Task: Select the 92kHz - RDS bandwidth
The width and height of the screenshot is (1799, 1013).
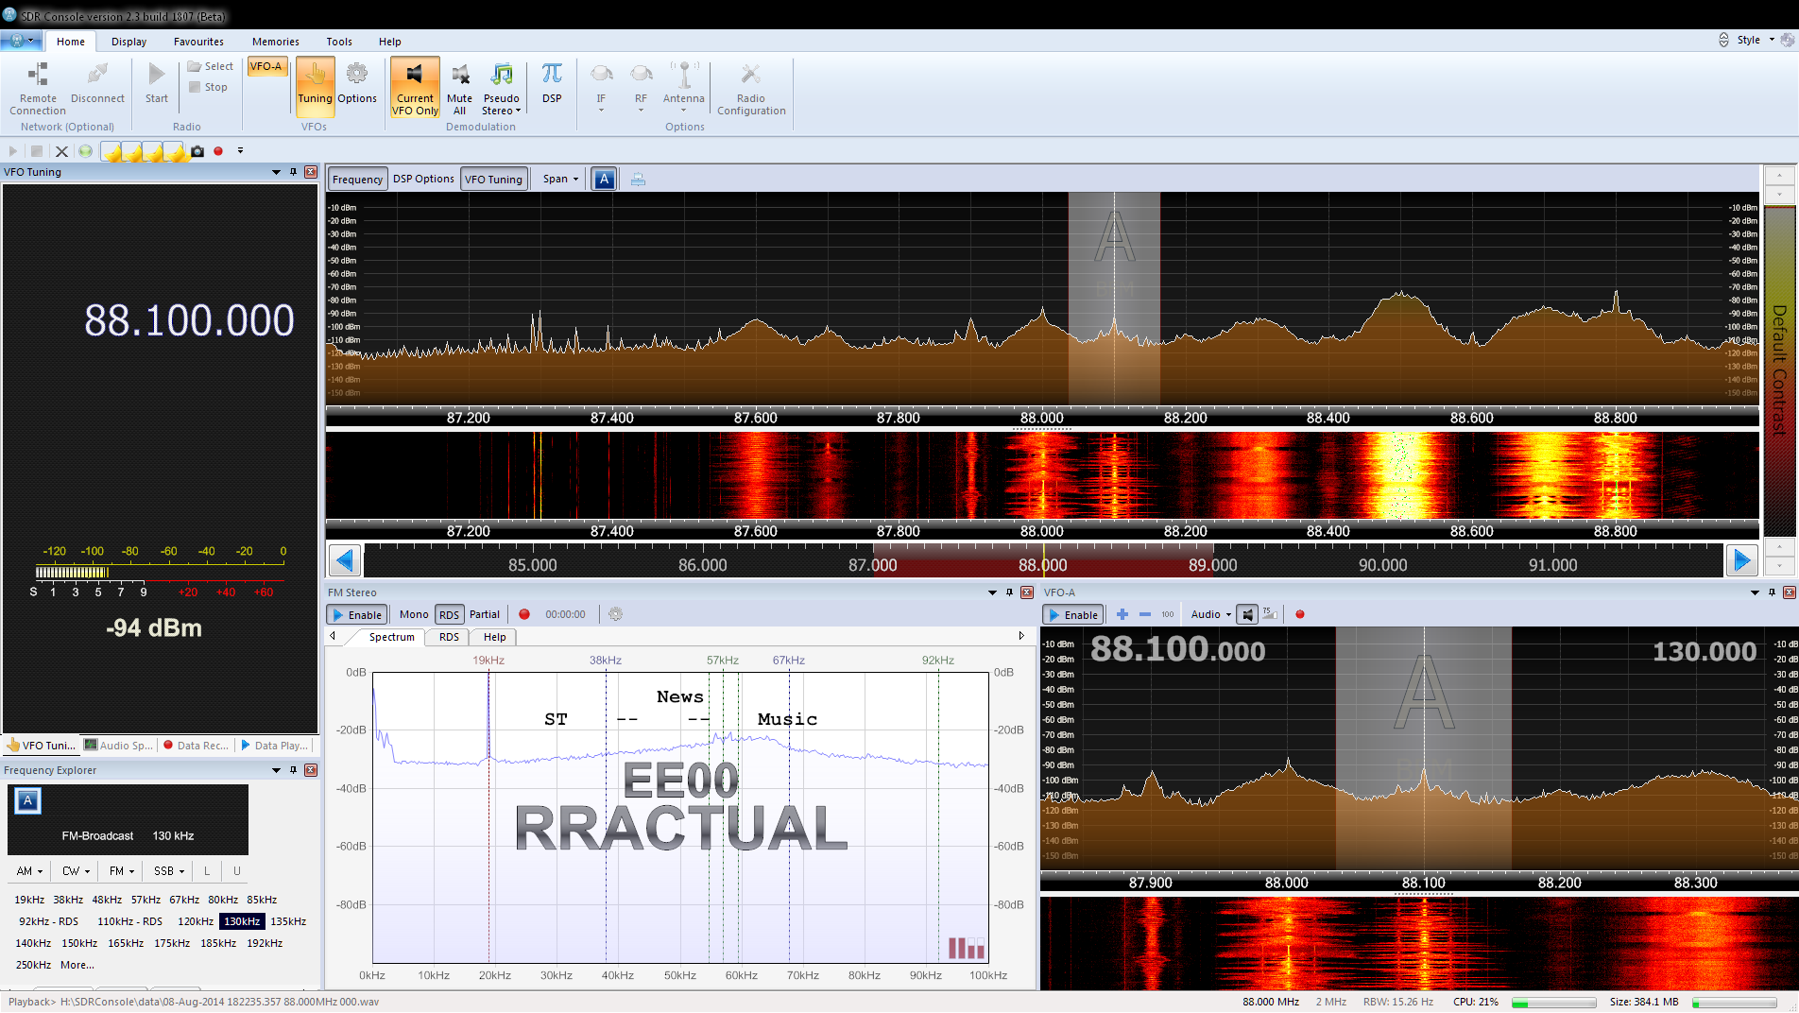Action: [x=49, y=921]
